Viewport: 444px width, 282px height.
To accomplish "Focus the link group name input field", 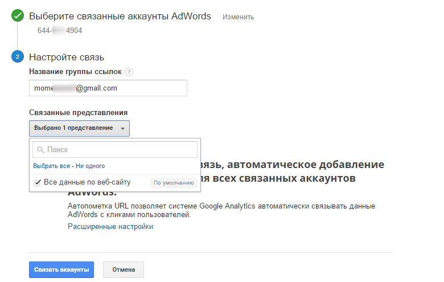I will (108, 88).
